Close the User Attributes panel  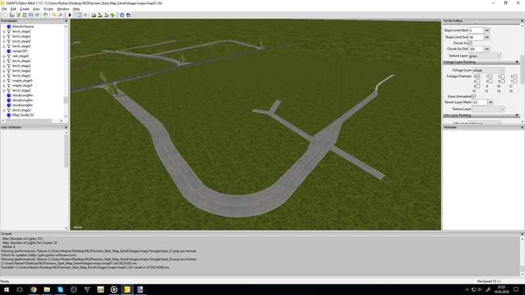[x=66, y=127]
